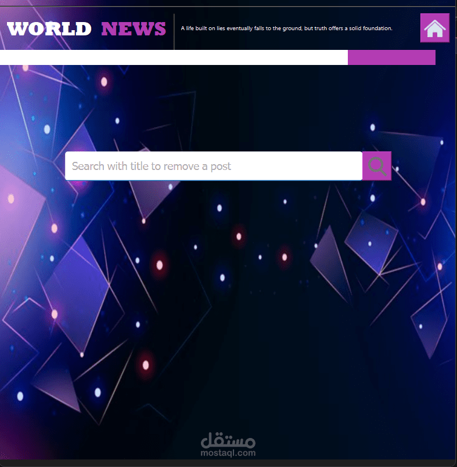Click the white bar under the header
This screenshot has width=457, height=467.
pos(174,57)
